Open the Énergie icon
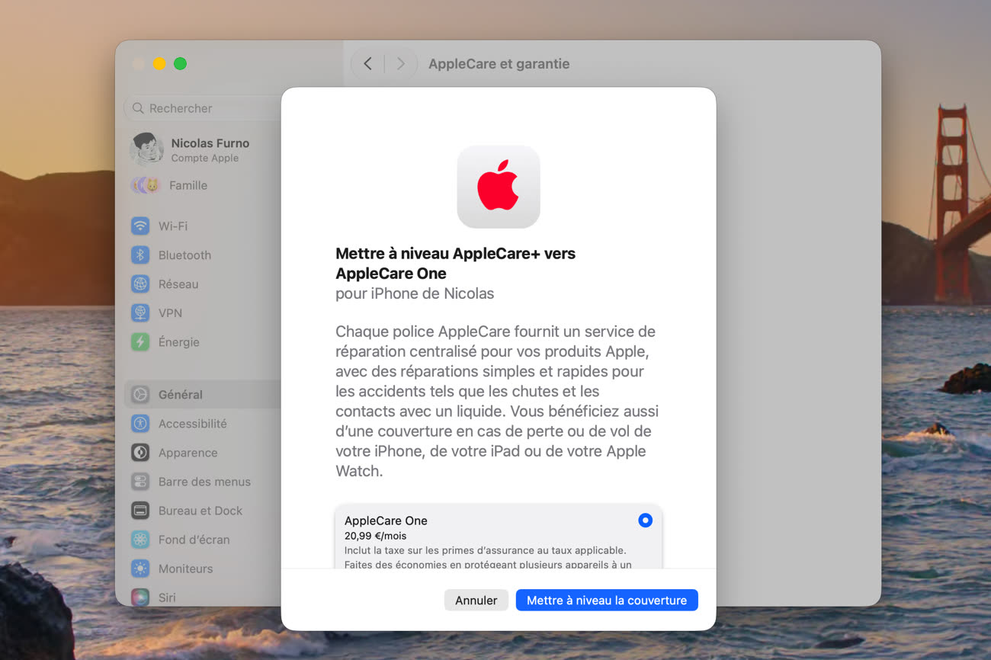Viewport: 991px width, 660px height. 140,342
